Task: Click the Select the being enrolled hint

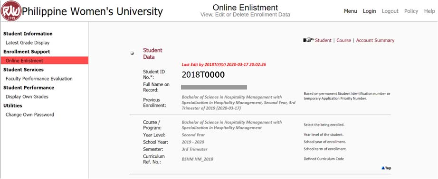Action: (324, 125)
